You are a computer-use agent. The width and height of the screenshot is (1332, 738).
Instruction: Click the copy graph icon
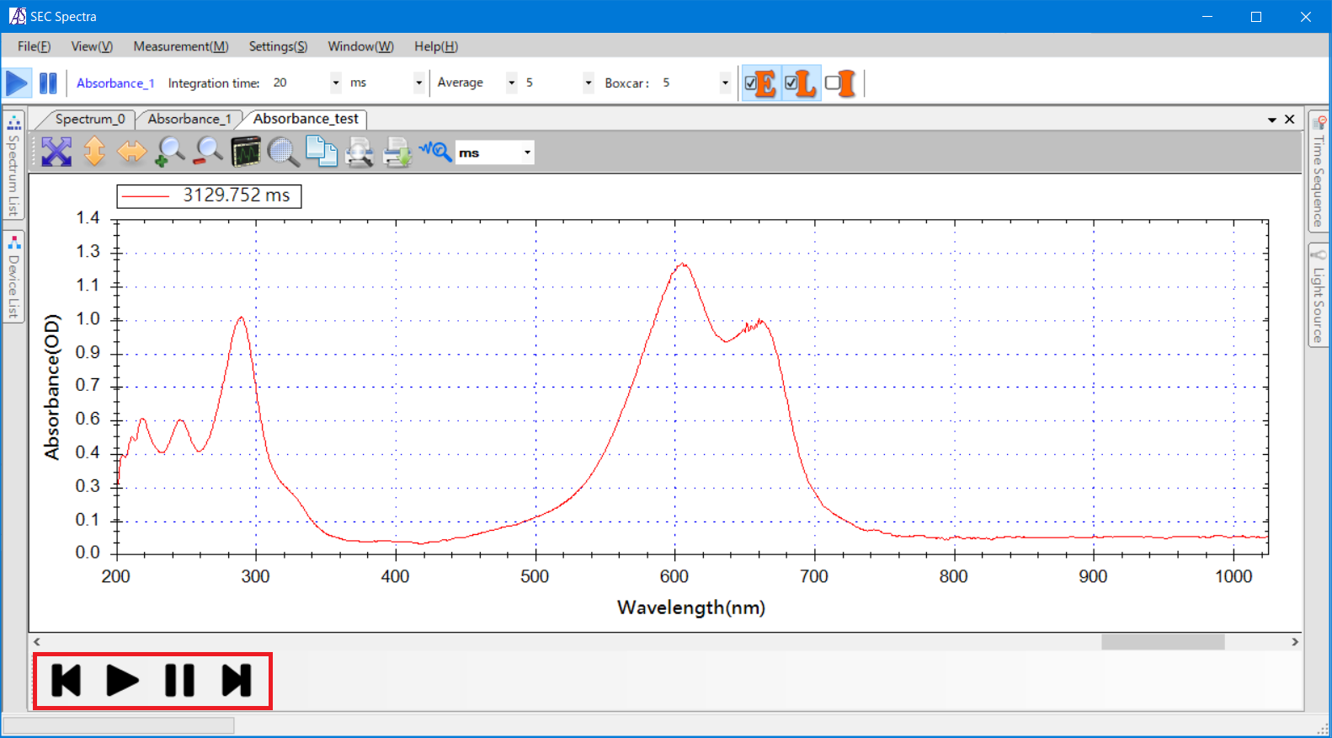321,152
